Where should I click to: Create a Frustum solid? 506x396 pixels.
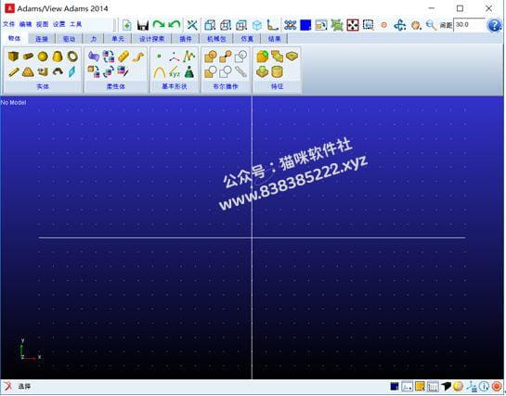click(x=58, y=57)
